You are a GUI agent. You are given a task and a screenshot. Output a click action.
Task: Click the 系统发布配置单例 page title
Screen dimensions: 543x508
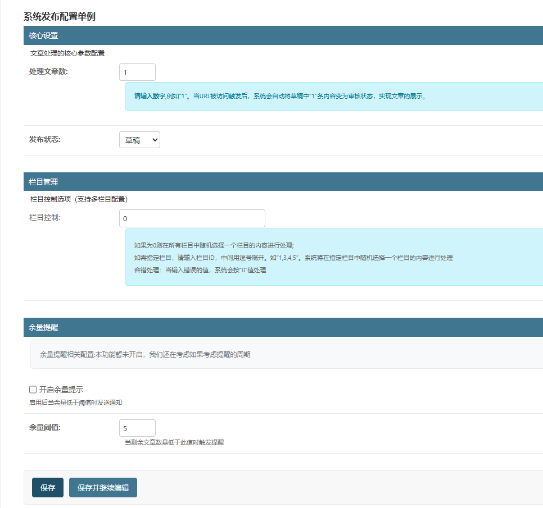[60, 16]
